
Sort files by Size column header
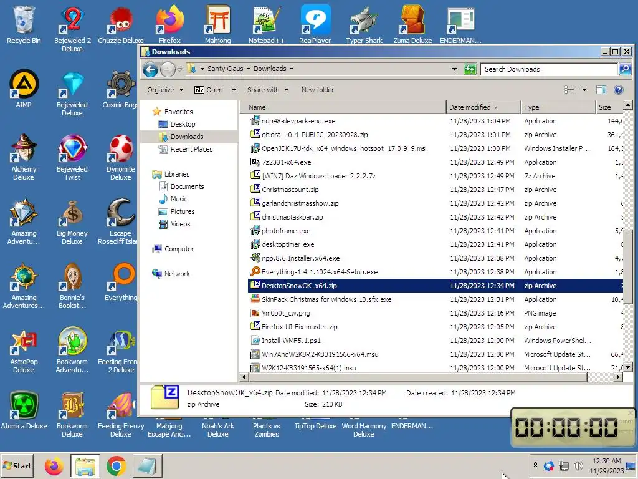(609, 107)
